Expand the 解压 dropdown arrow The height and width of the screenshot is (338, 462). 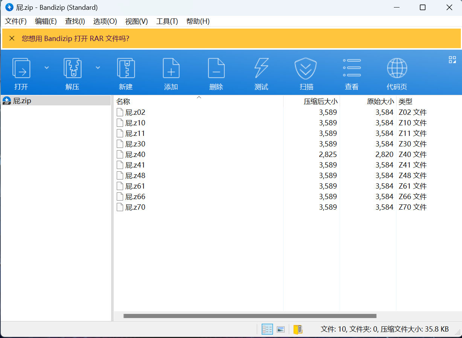(x=98, y=68)
